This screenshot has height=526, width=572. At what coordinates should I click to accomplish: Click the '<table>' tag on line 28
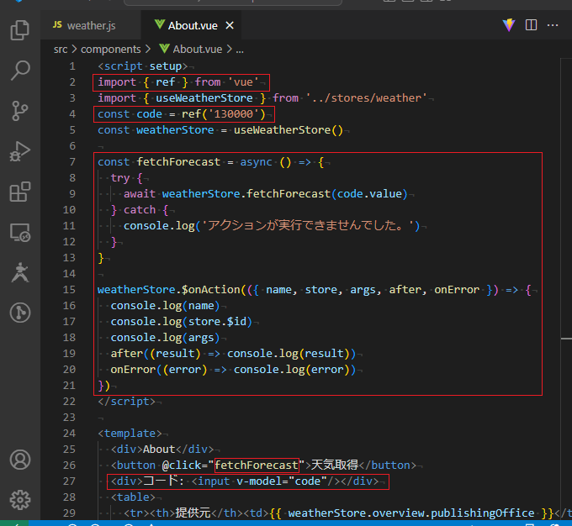click(x=133, y=497)
